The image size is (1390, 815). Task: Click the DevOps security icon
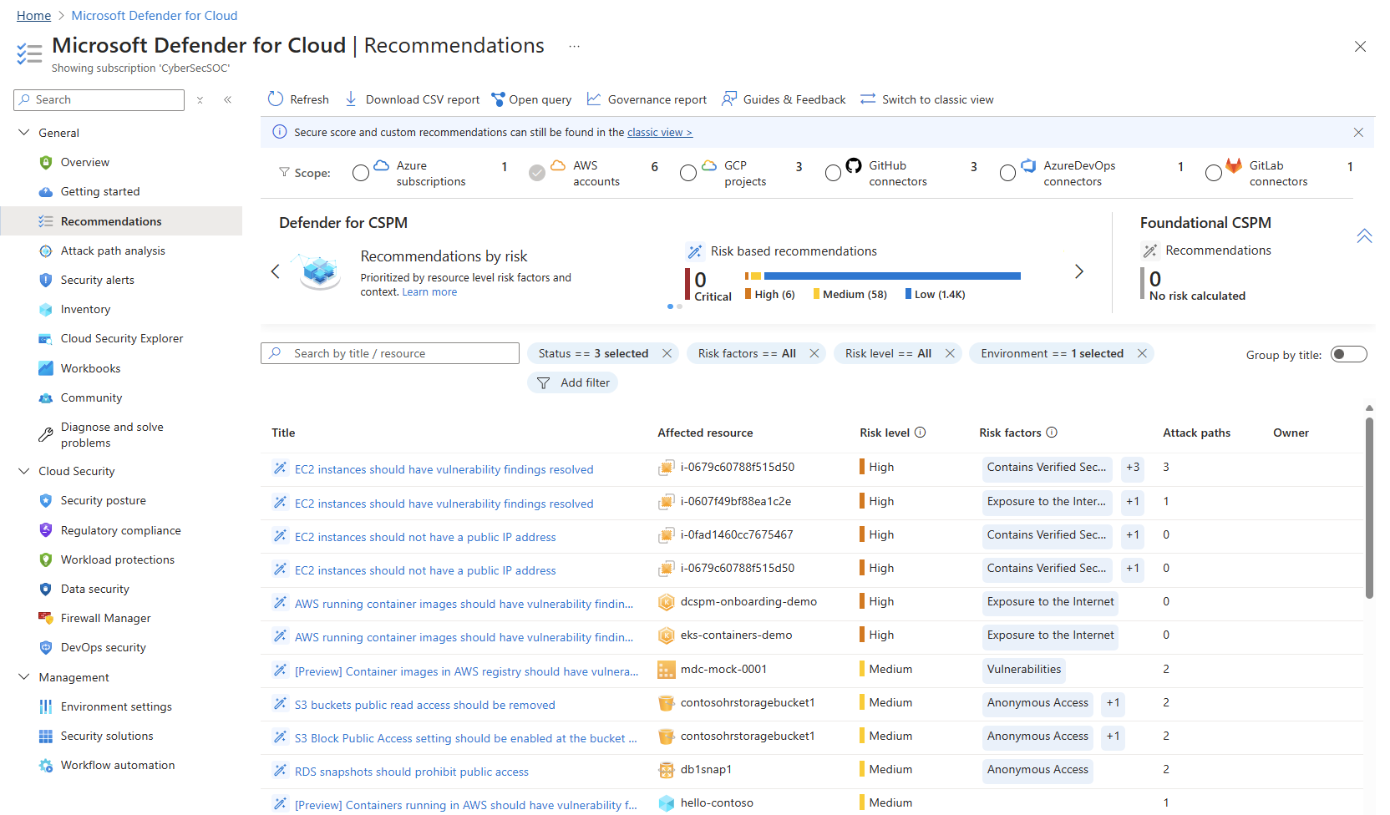[x=46, y=647]
